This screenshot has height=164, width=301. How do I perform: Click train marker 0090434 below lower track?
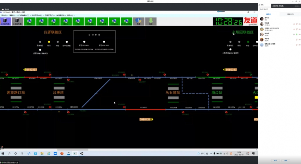point(146,119)
